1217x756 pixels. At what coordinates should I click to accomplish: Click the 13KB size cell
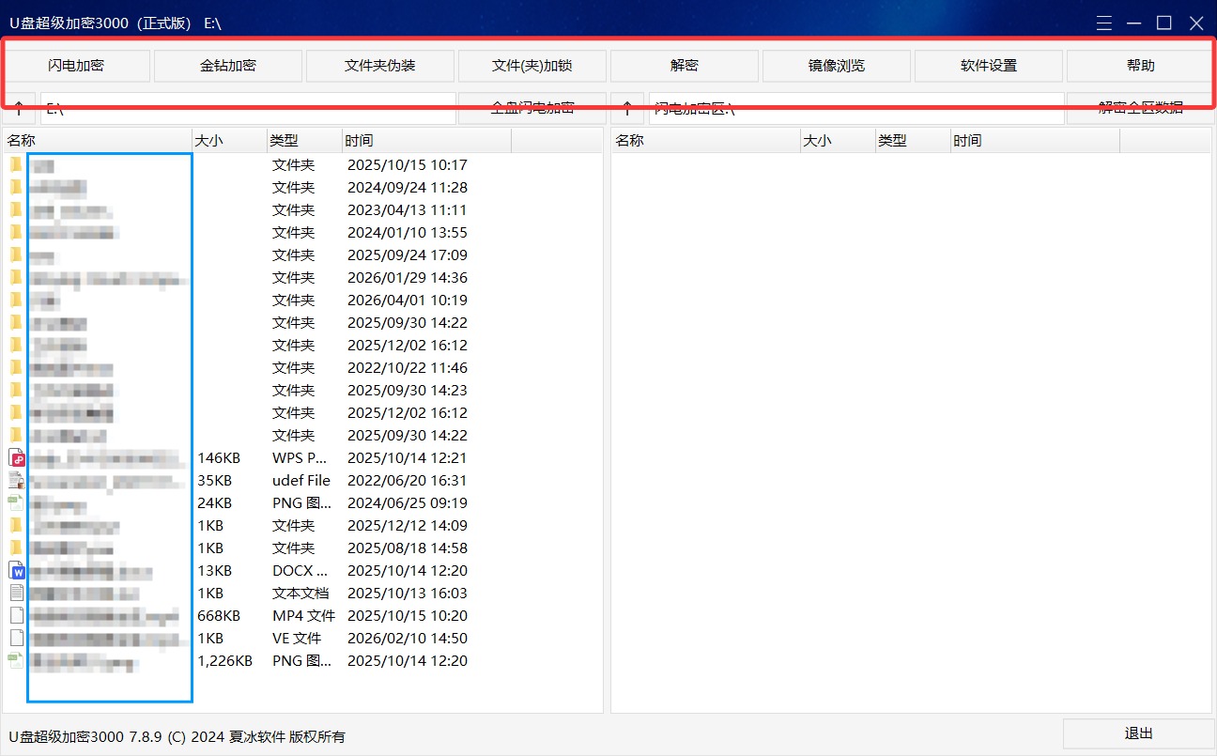215,571
